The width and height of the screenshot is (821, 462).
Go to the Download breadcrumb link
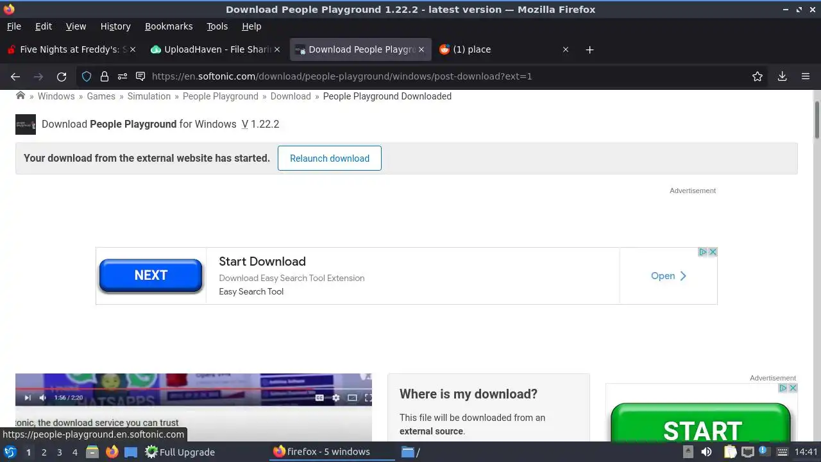coord(291,96)
